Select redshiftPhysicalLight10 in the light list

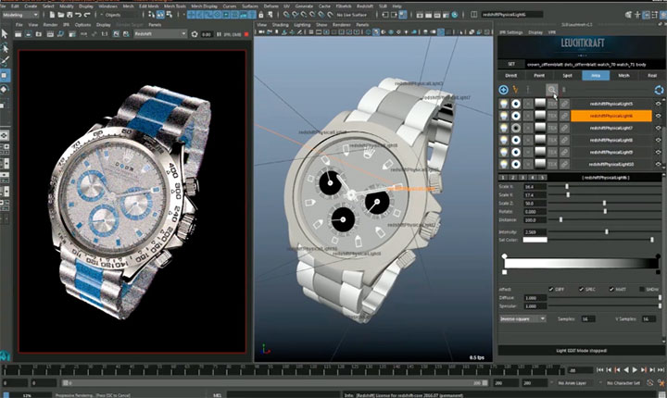611,164
